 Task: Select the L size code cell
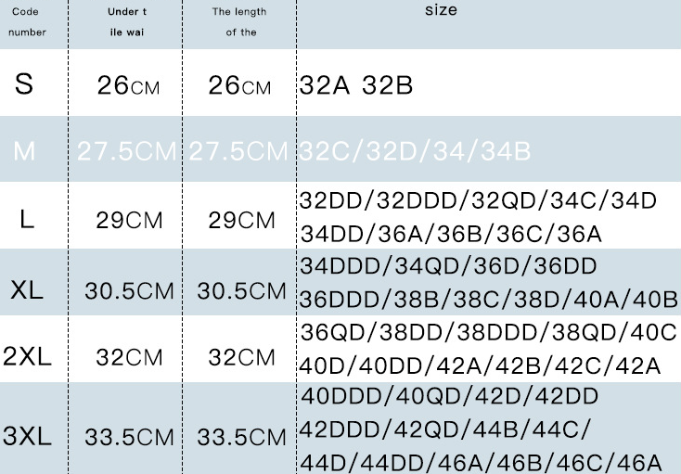pos(27,221)
